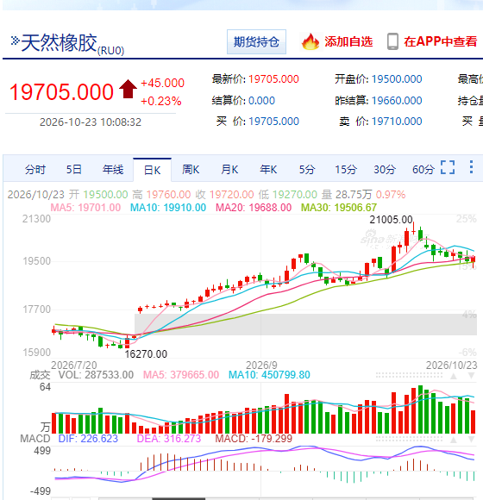Viewport: 483px width, 500px height.
Task: Click the MA20: 19688.00 indicator label
Action: click(x=254, y=208)
